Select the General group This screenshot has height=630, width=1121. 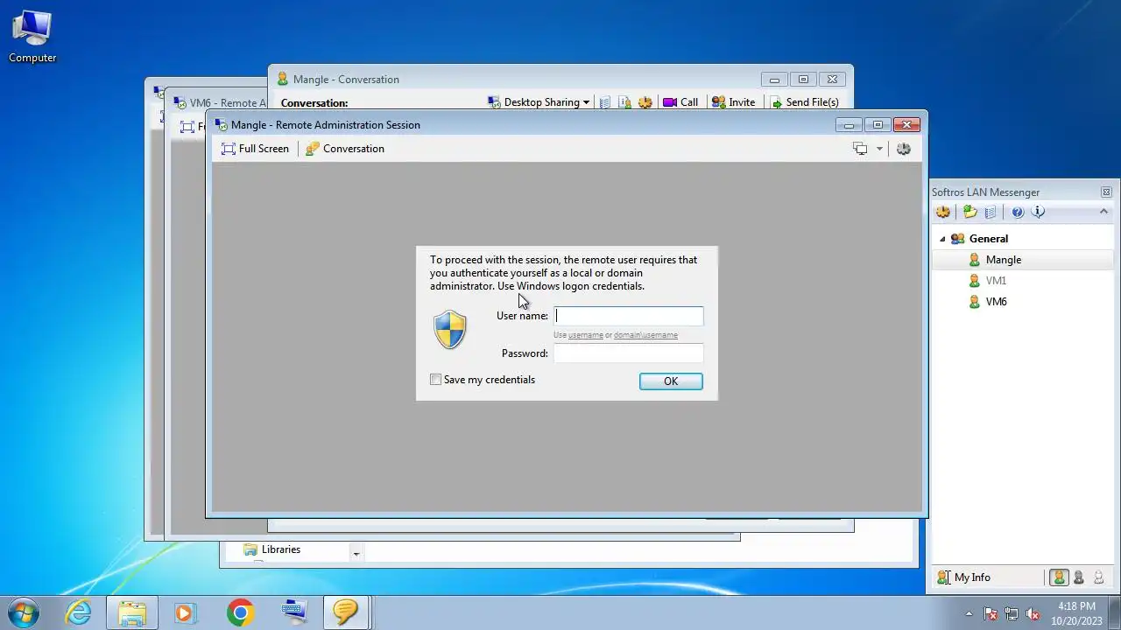click(x=989, y=239)
